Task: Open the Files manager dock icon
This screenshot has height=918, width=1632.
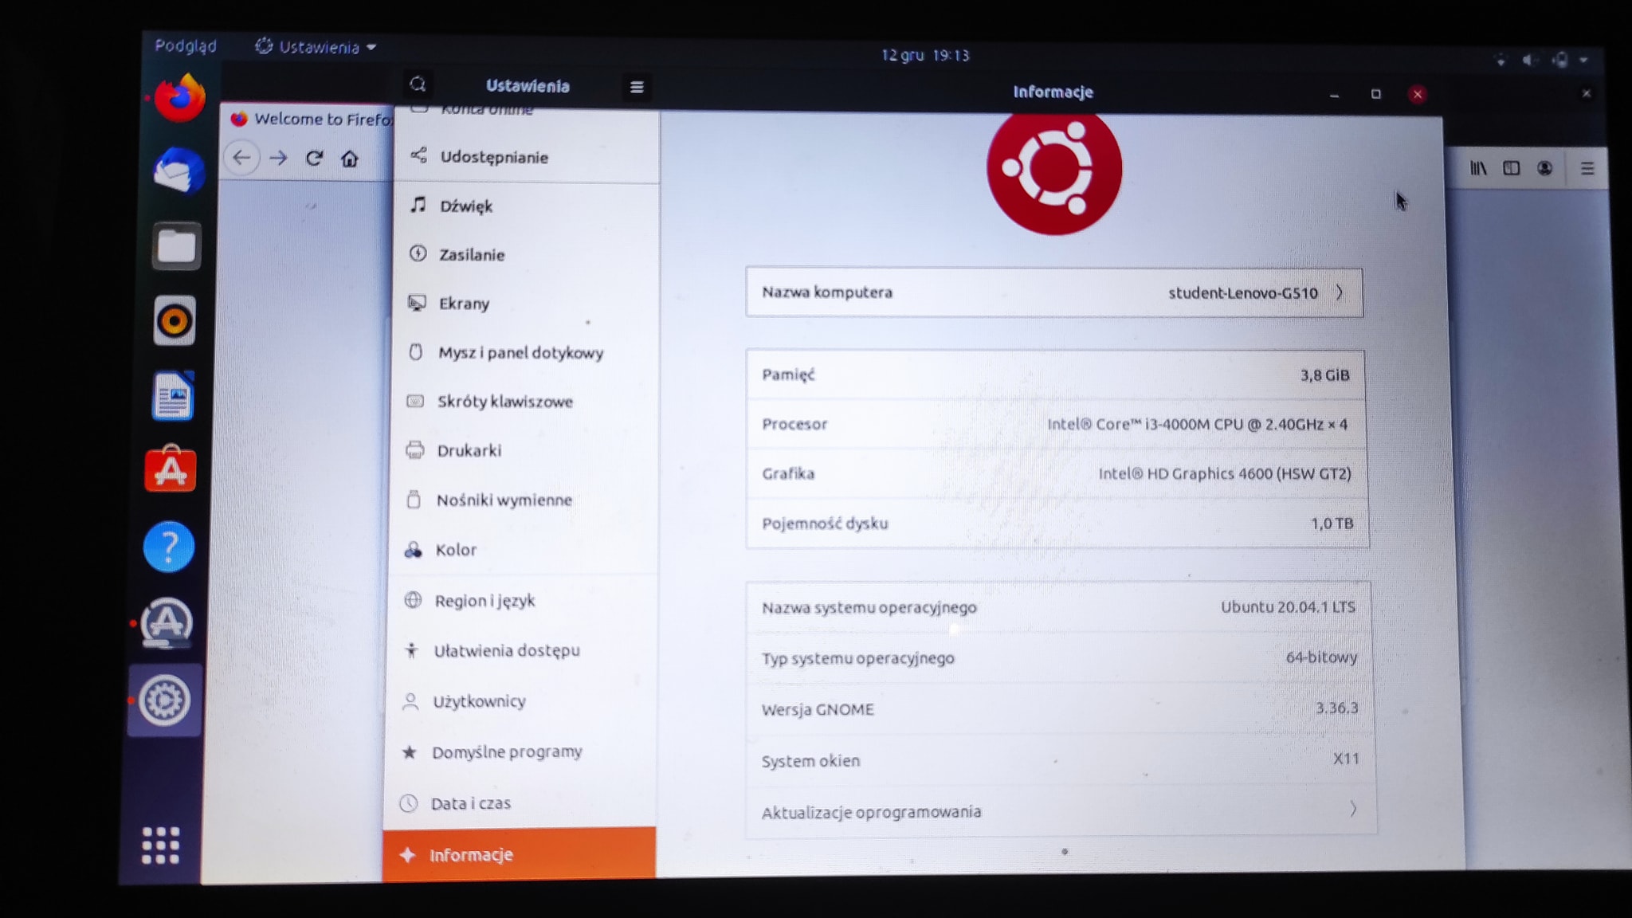Action: click(176, 246)
